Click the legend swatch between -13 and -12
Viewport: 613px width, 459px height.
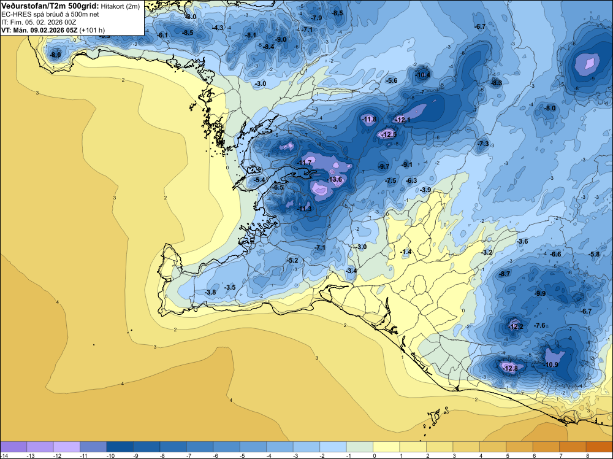click(40, 447)
